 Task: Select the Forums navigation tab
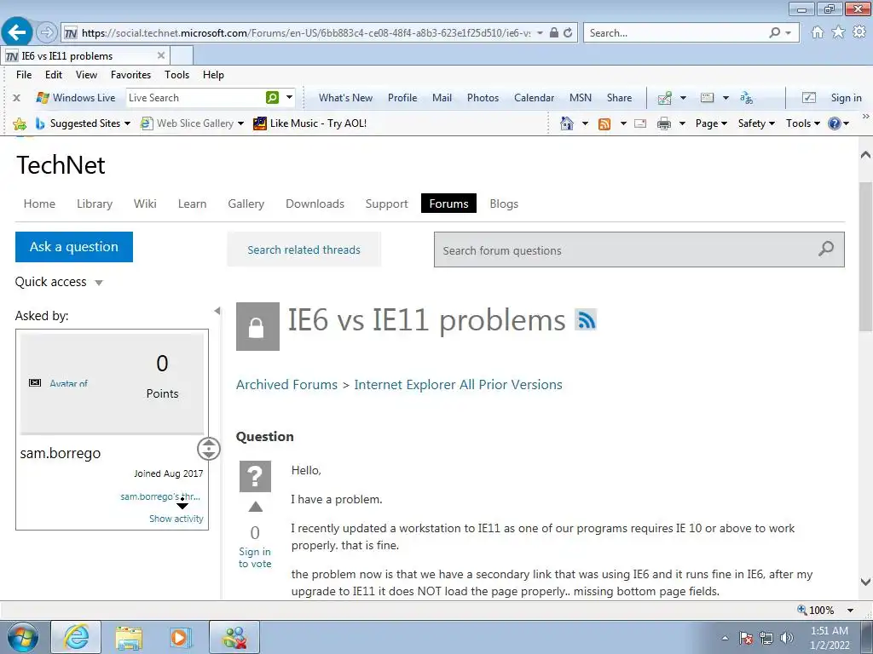pos(448,204)
